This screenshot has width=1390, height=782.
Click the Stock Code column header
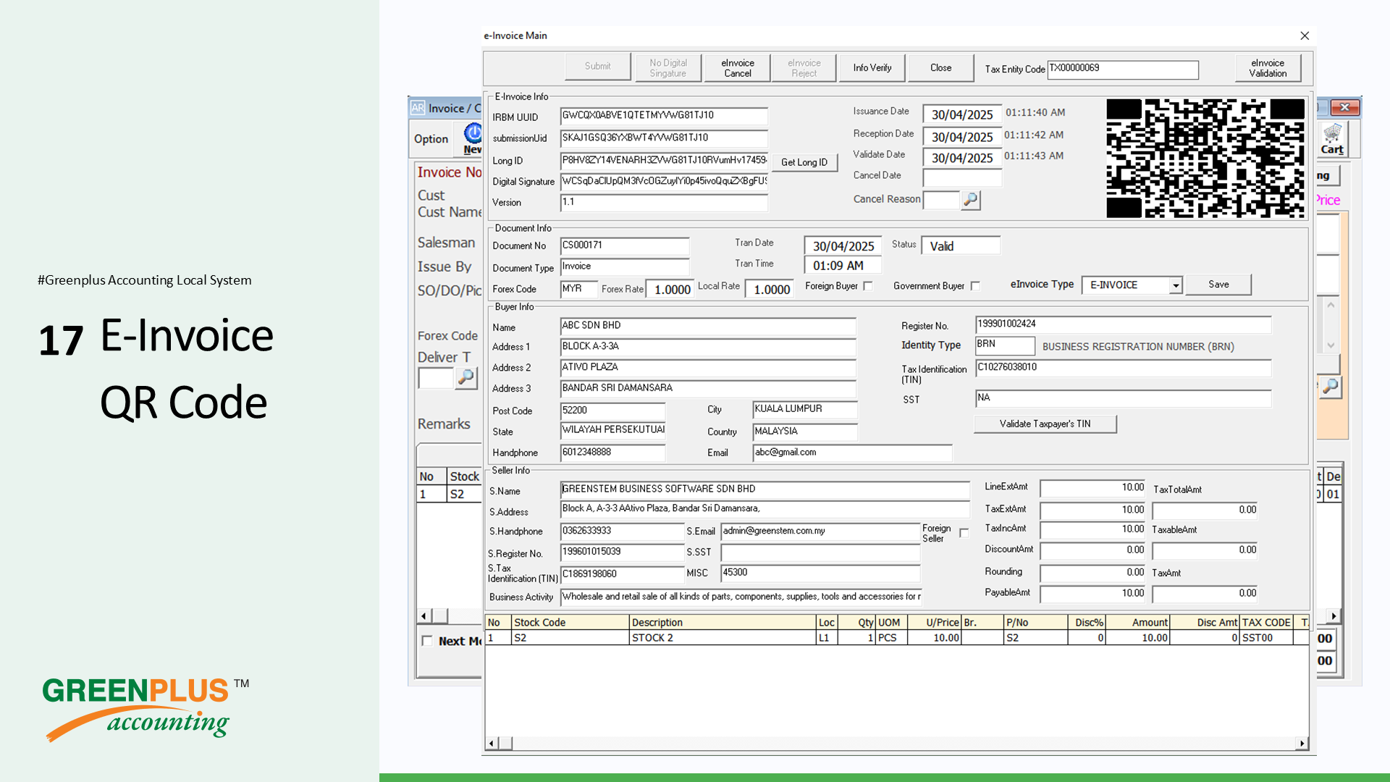570,622
